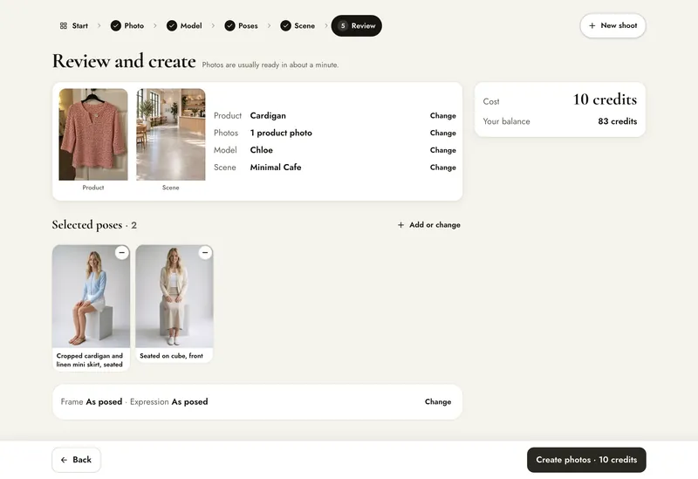Open the Scene step

click(298, 26)
